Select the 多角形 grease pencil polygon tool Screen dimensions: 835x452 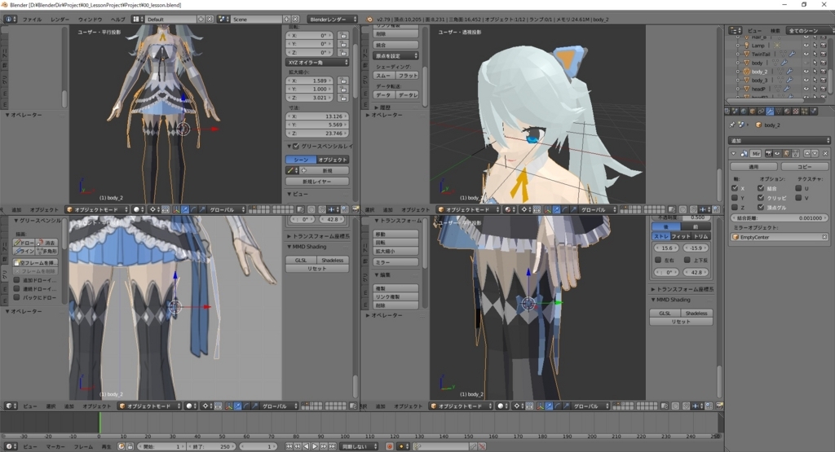[x=46, y=251]
